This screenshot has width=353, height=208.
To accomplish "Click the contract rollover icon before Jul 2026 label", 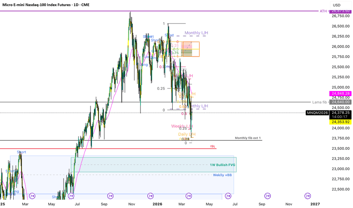I will click(228, 196).
